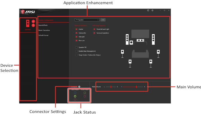Viewport: 201px width, 115px height.
Task: Check Swap Center / Subwoofer Output
Action: click(x=76, y=55)
